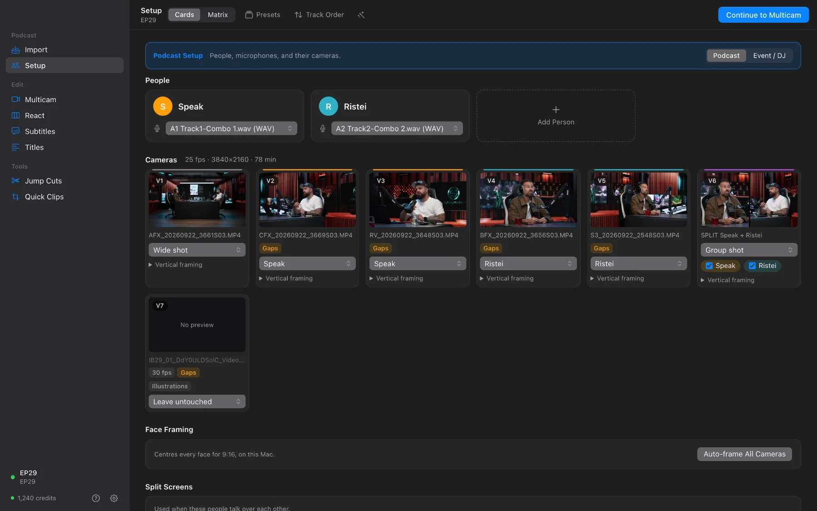Uncheck Ristei on the V6 split camera

(x=752, y=266)
